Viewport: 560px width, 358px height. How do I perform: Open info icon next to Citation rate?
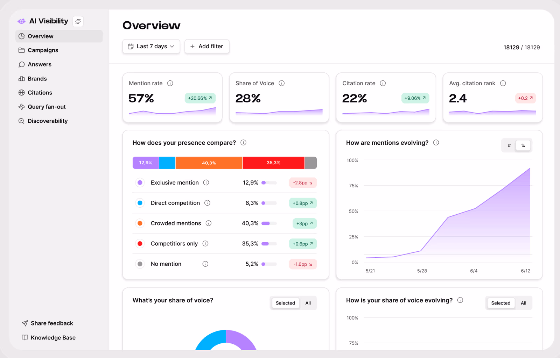coord(383,83)
